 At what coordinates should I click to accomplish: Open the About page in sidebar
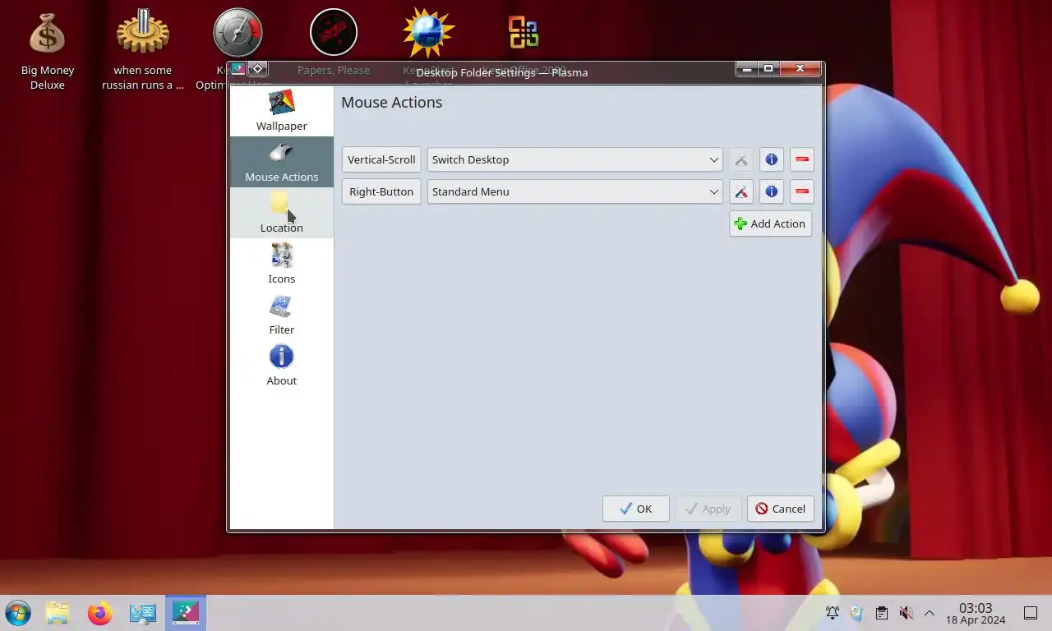tap(281, 366)
